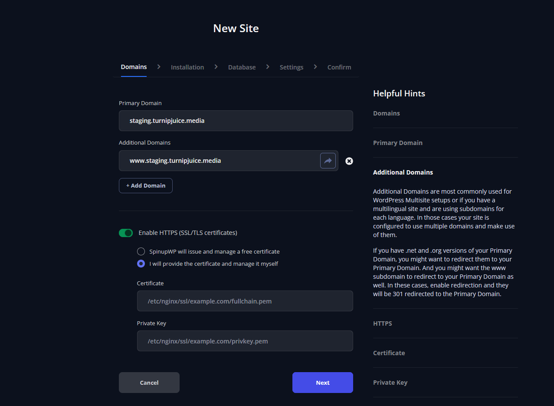This screenshot has width=554, height=406.
Task: Expand the Private Key hint section
Action: [x=390, y=383]
